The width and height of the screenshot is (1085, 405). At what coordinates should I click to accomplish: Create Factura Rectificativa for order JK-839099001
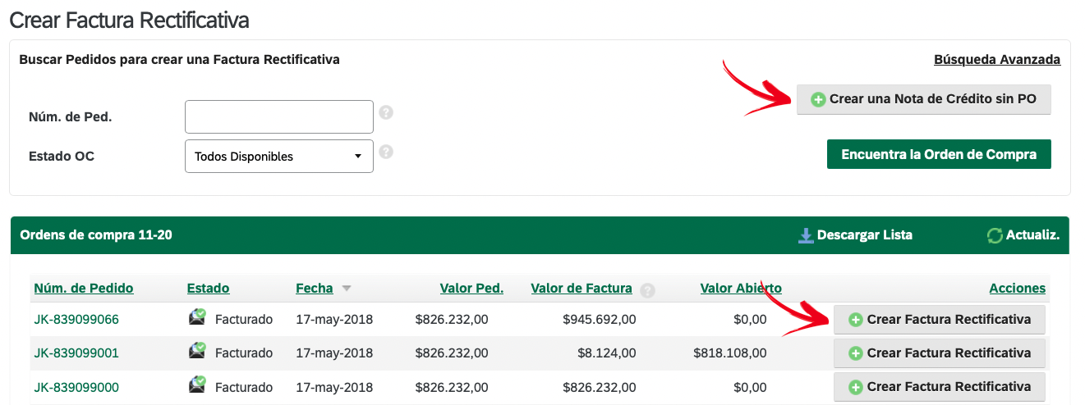coord(940,353)
